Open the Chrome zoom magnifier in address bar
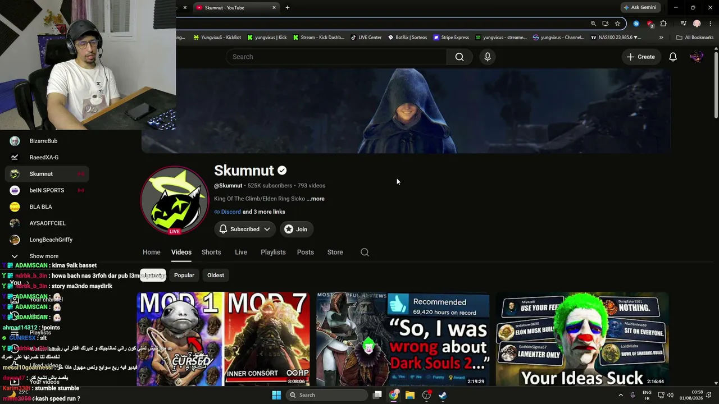 pos(593,24)
